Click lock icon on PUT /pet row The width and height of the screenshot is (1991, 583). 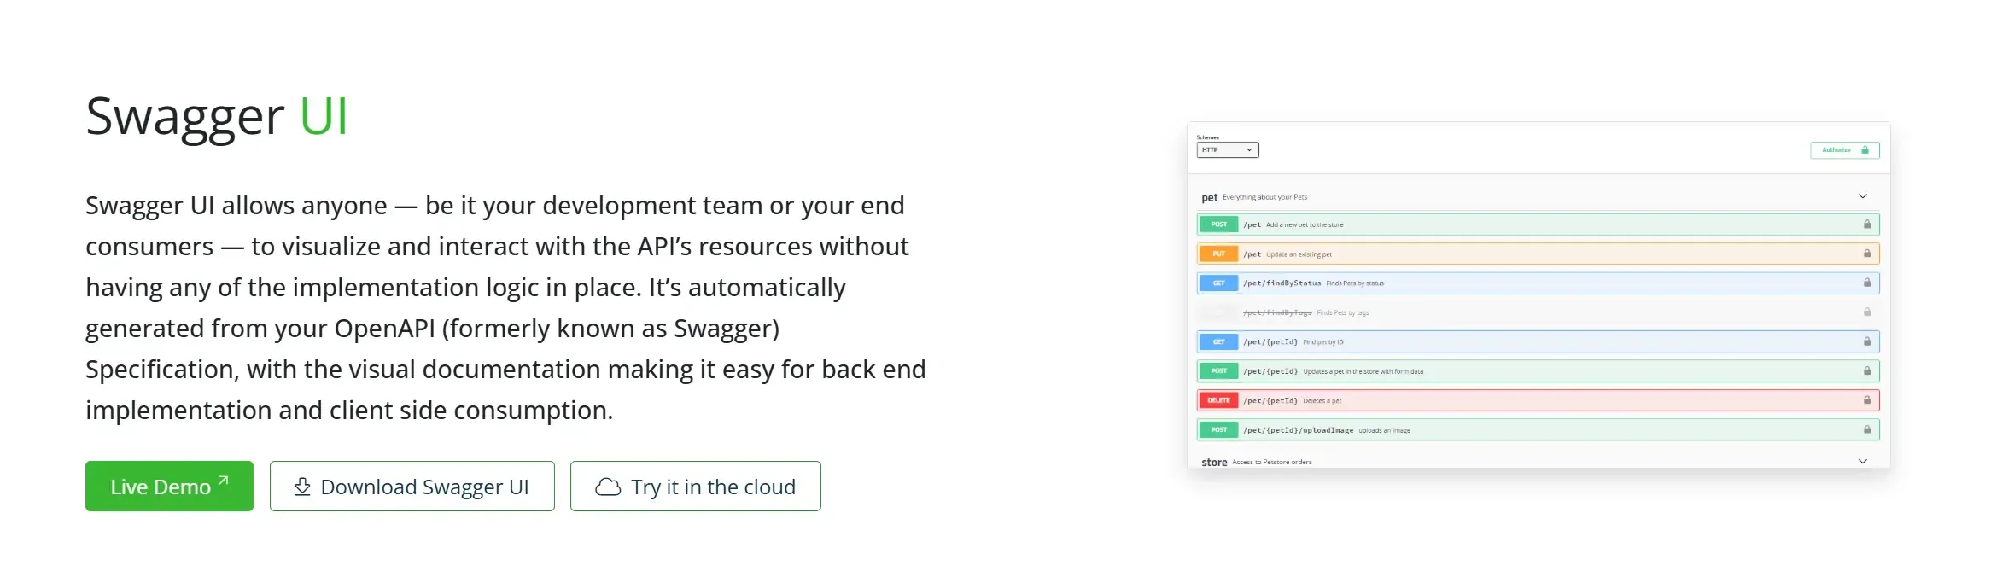1867,254
